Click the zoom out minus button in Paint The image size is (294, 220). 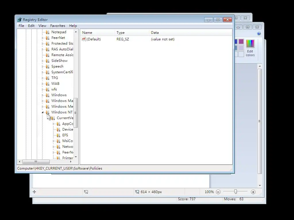[x=218, y=192]
